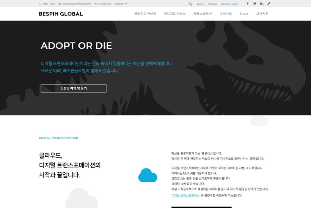This screenshot has height=208, width=311.
Task: Click the 새로운 미래, 베스핀글로벌이 함께 하겠습니다. line
Action: pos(80,71)
